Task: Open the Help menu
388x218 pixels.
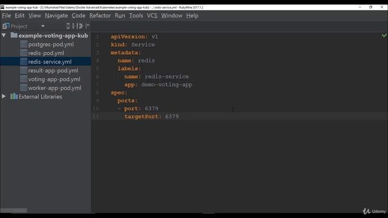Action: 192,16
